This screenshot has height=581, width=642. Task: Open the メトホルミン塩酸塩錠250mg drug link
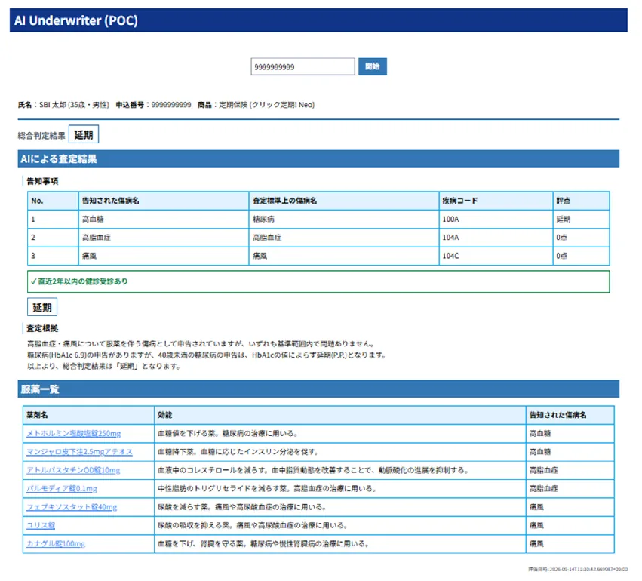click(74, 433)
